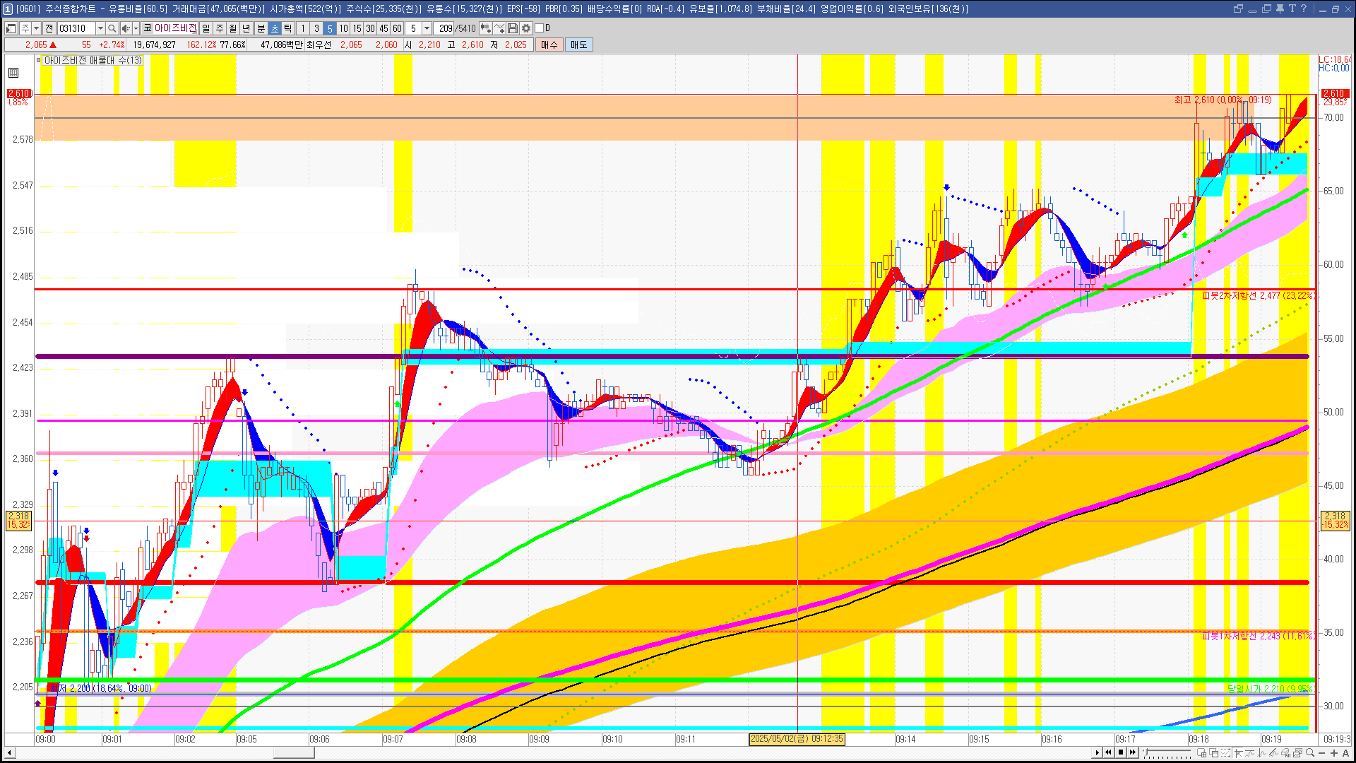Click the save chart floppy disk icon

(513, 28)
